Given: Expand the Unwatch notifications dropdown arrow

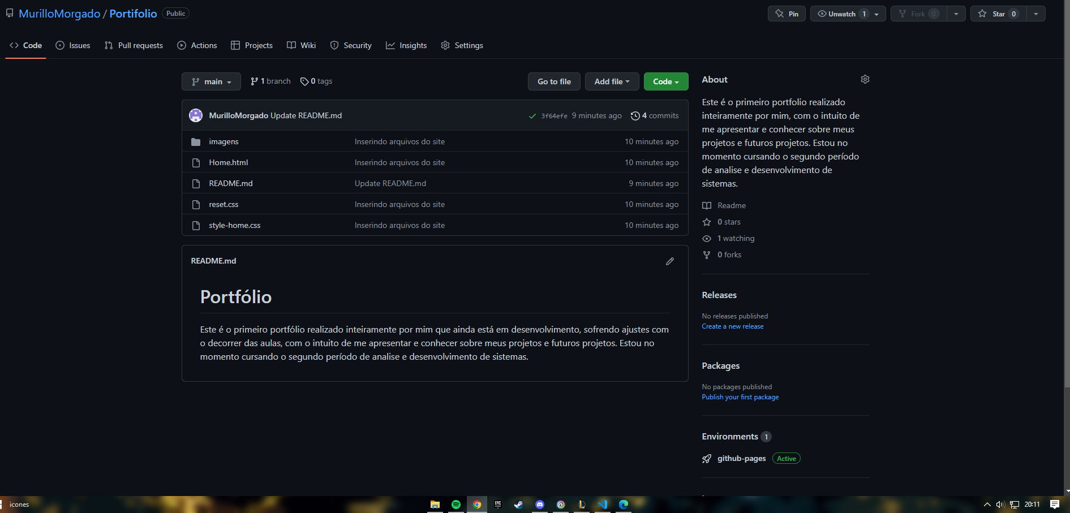Looking at the screenshot, I should (877, 14).
